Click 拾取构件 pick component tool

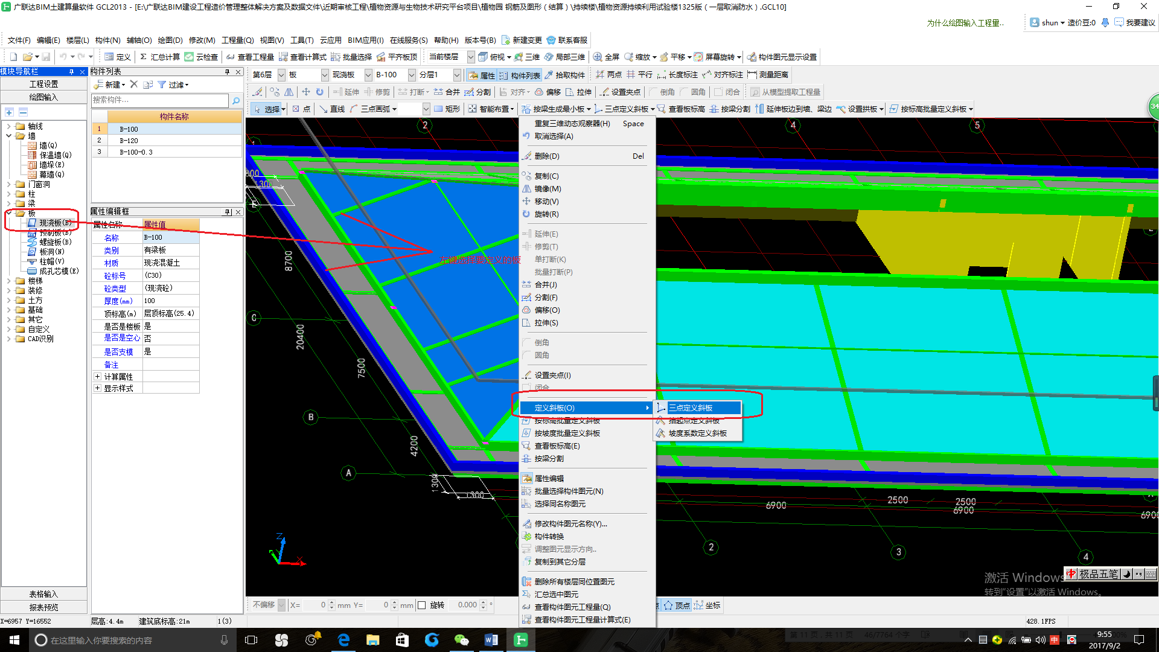click(x=565, y=75)
